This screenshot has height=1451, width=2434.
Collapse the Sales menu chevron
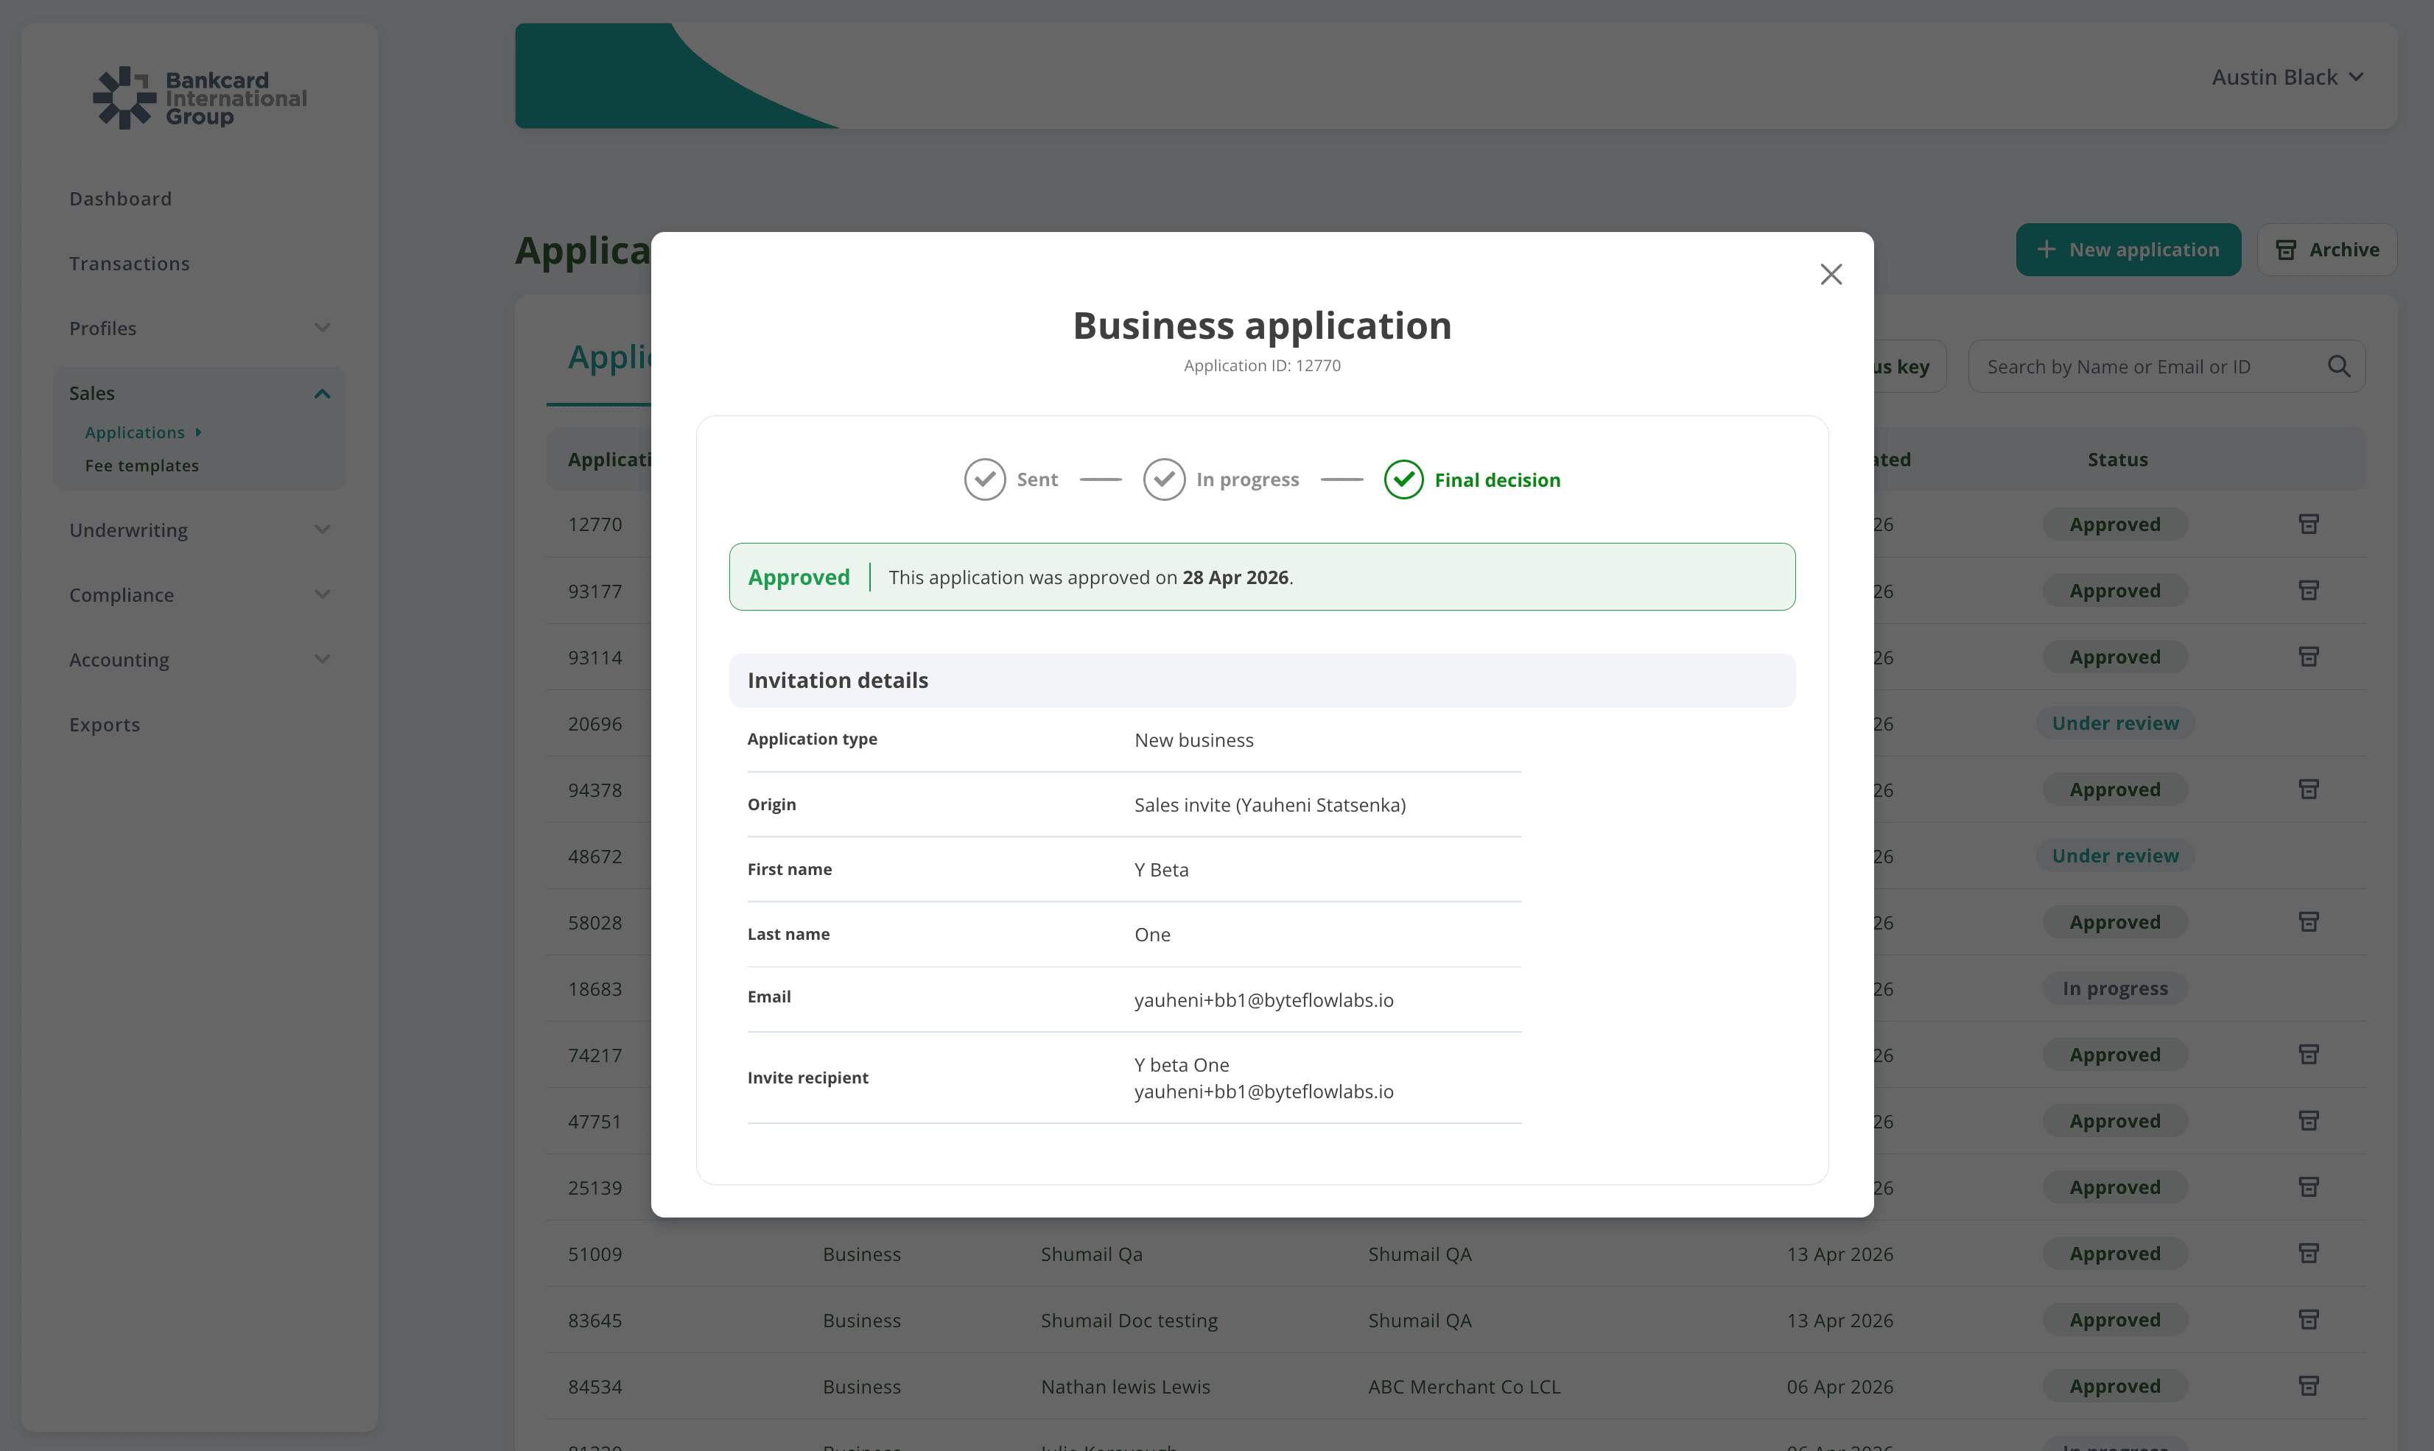322,393
